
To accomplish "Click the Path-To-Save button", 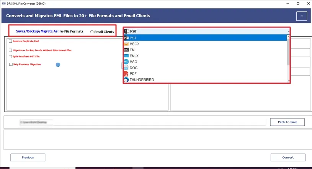I will click(x=287, y=122).
